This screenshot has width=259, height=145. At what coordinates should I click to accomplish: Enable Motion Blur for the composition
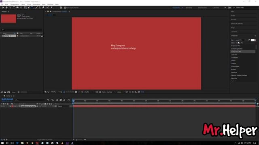pos(64,100)
